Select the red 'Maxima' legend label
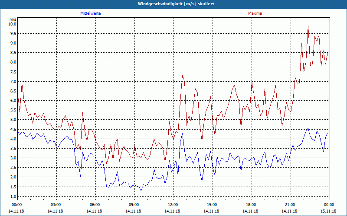This screenshot has width=347, height=216. [255, 13]
